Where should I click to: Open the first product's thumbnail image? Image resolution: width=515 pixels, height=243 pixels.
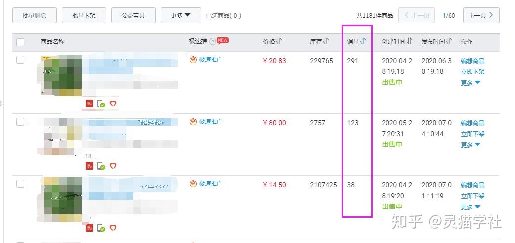click(x=61, y=76)
